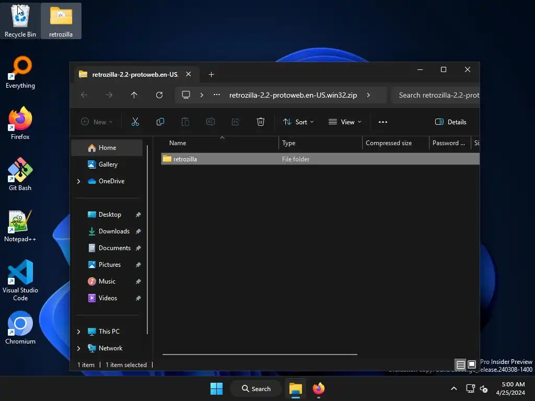This screenshot has height=401, width=535.
Task: Click Firefox on the taskbar
Action: click(319, 388)
